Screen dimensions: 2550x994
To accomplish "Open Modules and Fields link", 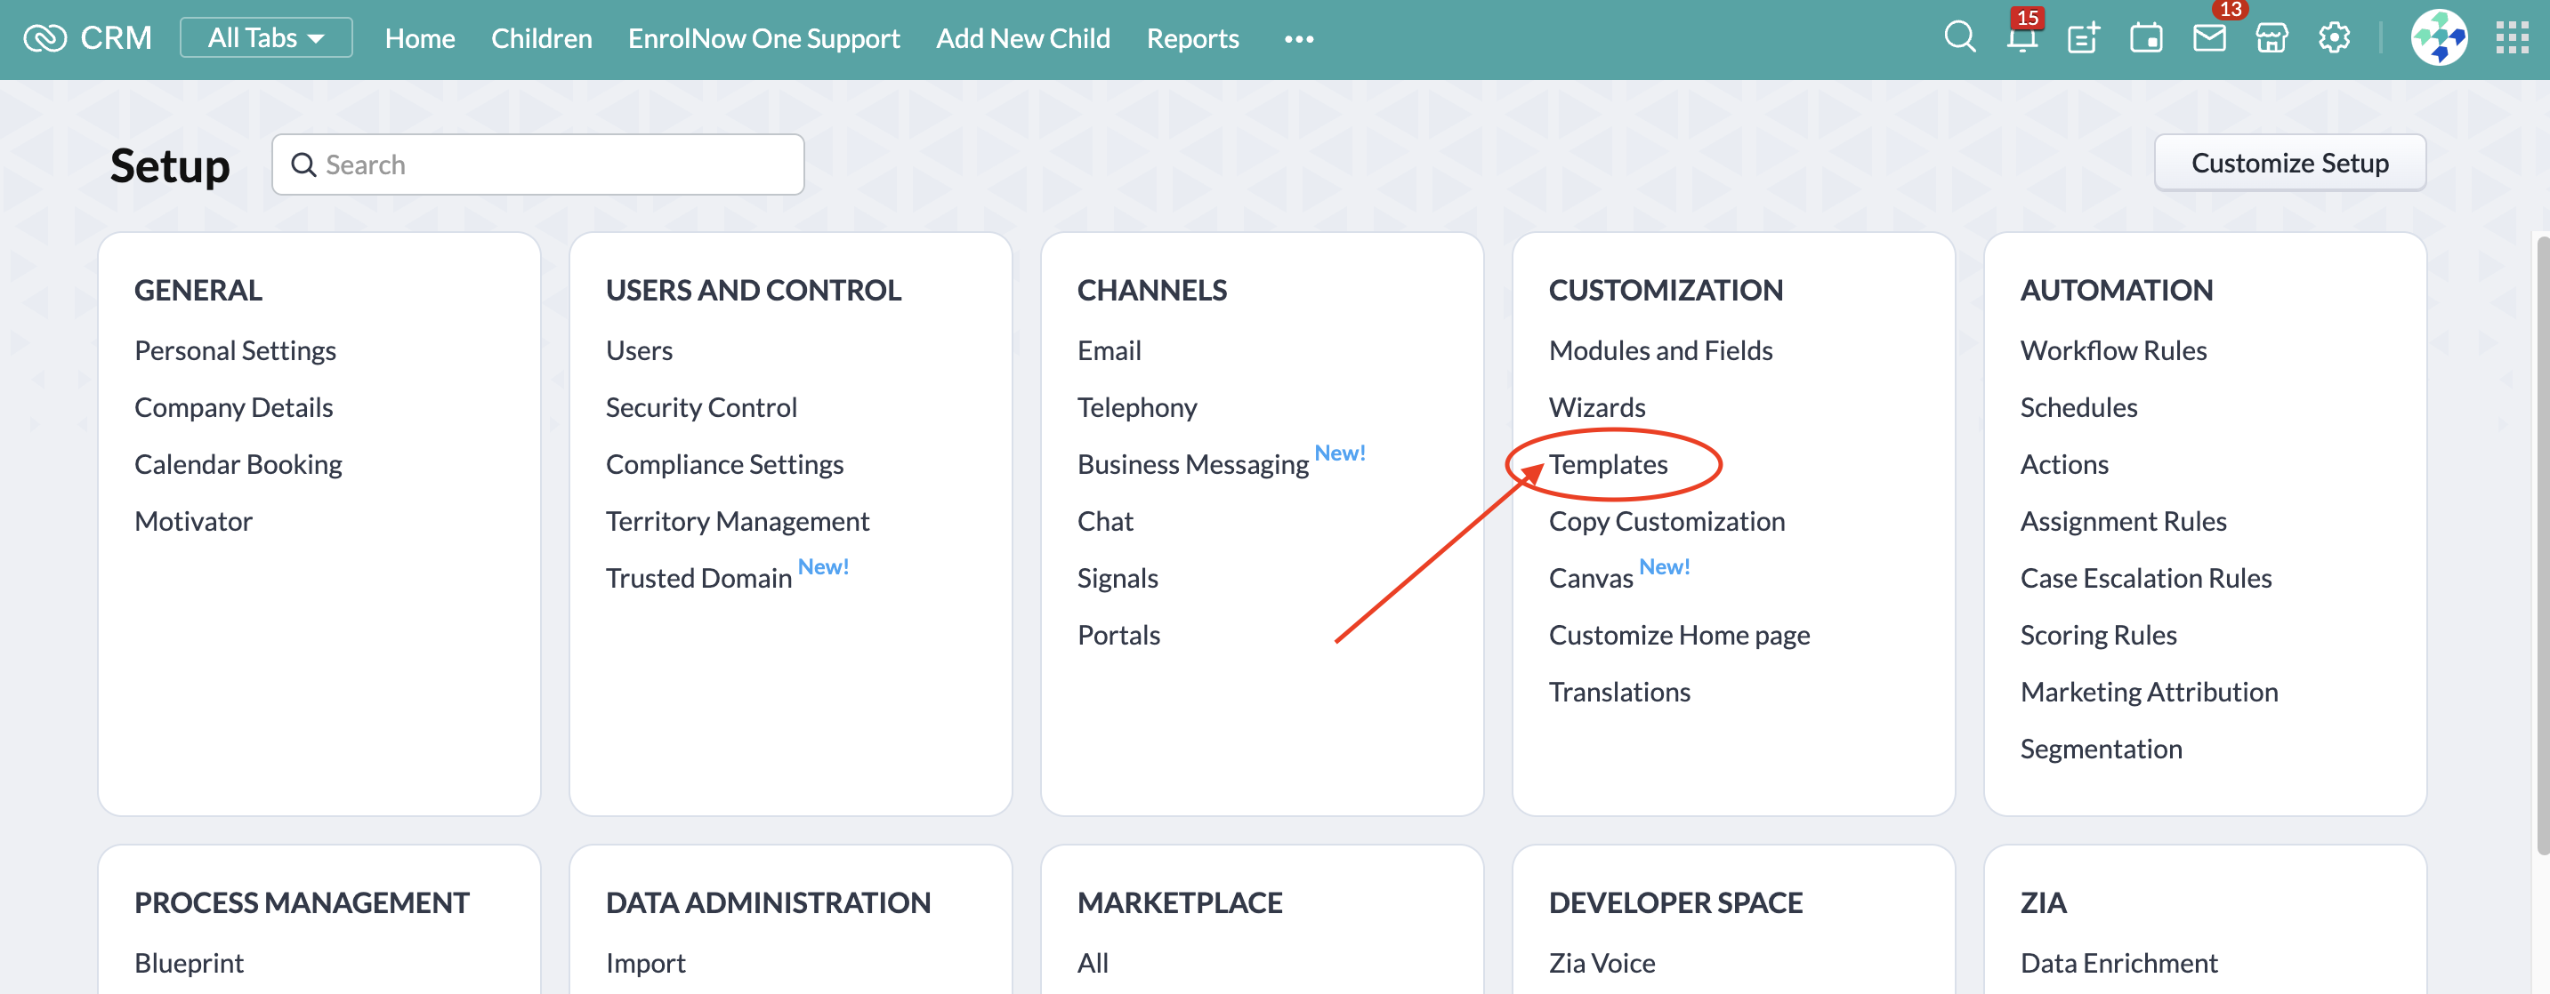I will [x=1660, y=350].
